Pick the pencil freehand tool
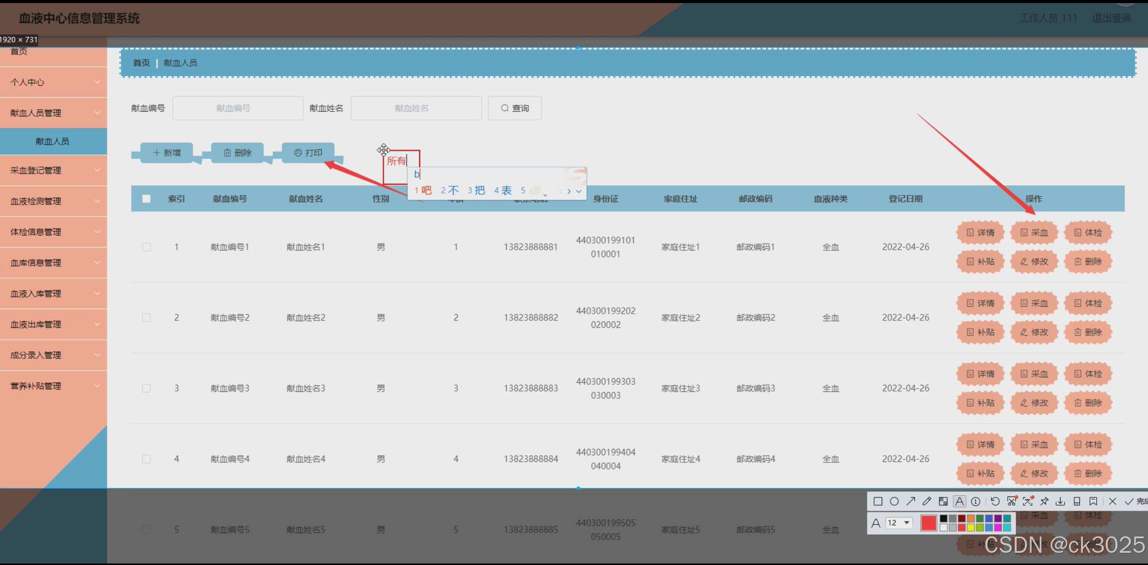 pyautogui.click(x=927, y=502)
